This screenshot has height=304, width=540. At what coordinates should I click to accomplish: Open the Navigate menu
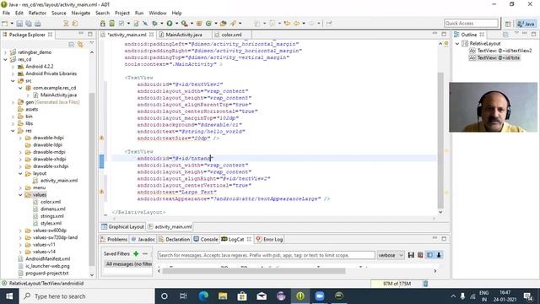81,13
